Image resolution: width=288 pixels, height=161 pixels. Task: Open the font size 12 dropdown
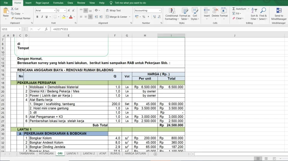pos(65,10)
